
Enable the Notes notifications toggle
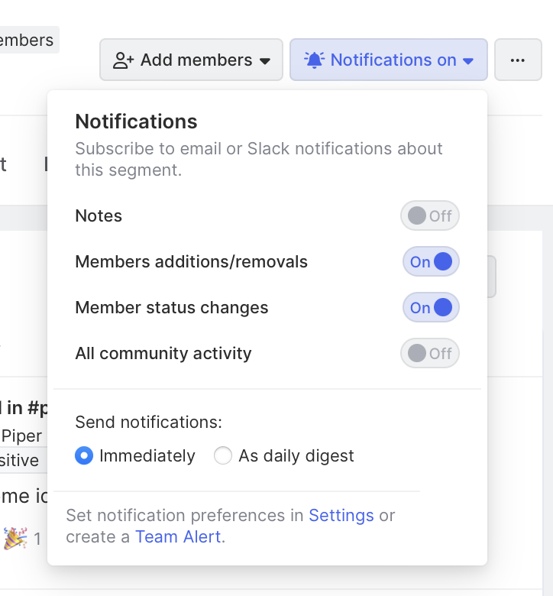pyautogui.click(x=430, y=216)
